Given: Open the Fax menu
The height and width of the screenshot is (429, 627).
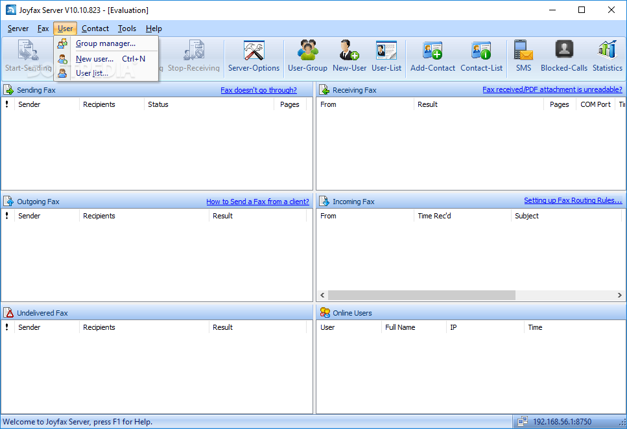Looking at the screenshot, I should 43,29.
